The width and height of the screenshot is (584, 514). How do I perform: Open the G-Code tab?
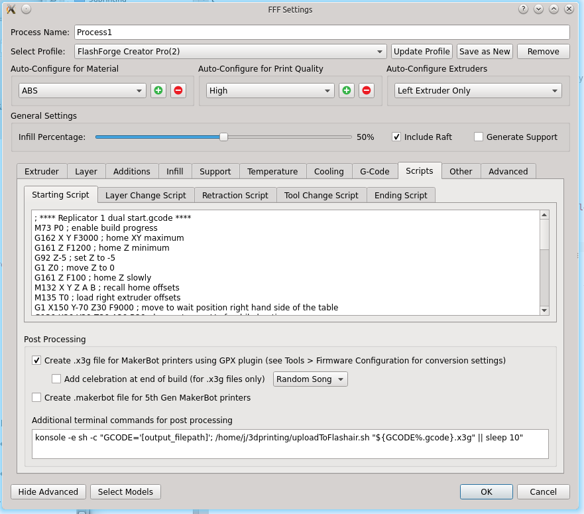pos(375,172)
